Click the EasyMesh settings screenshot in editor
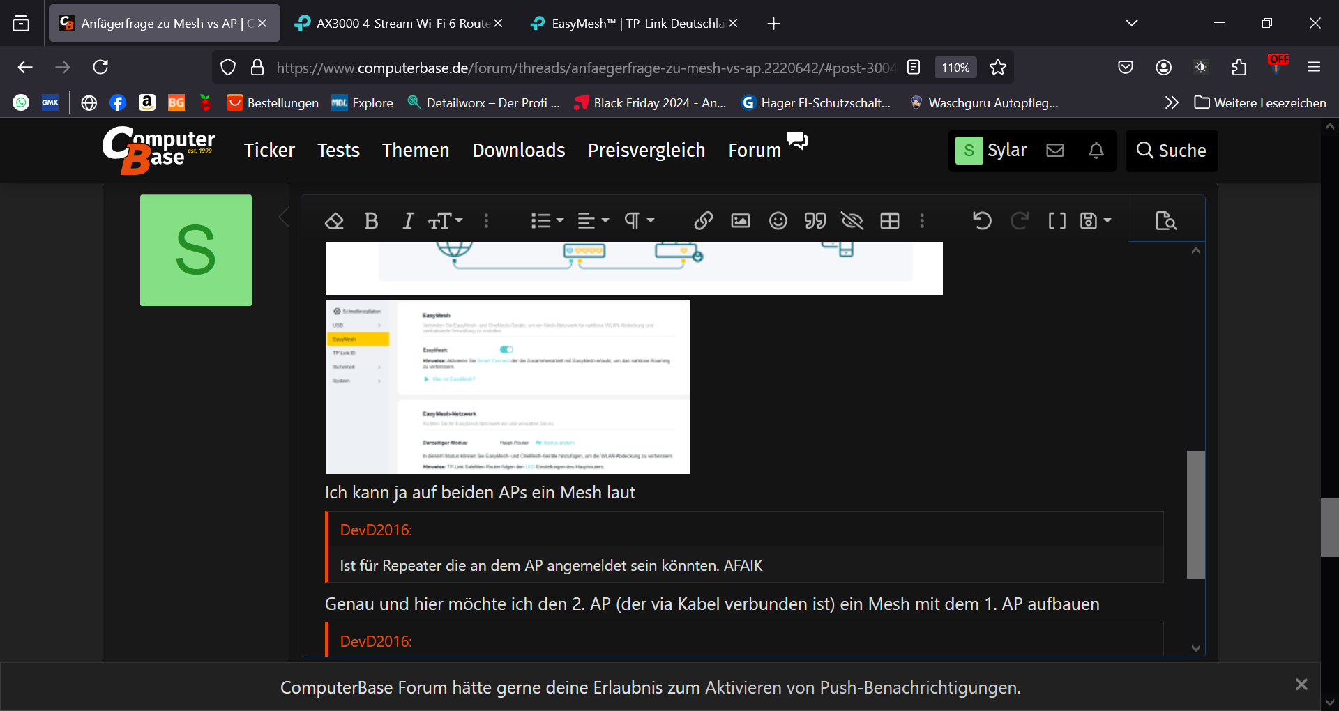Image resolution: width=1339 pixels, height=711 pixels. (508, 387)
